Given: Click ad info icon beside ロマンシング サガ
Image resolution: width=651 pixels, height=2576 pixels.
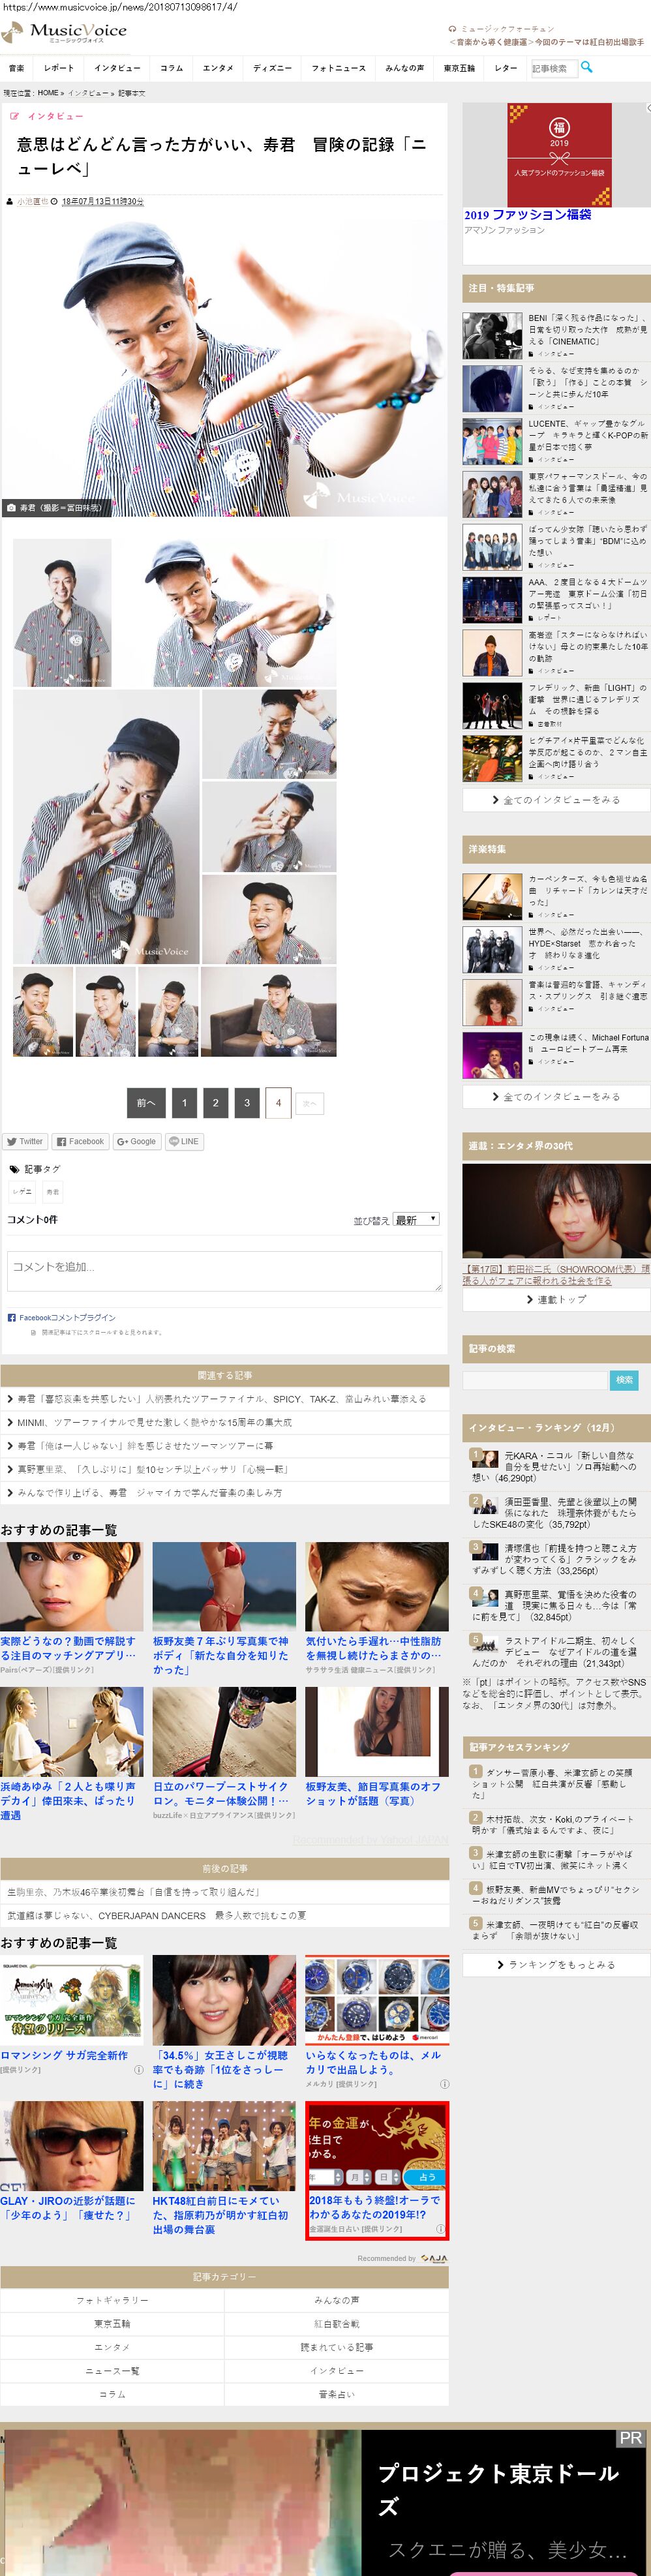Looking at the screenshot, I should tap(139, 2069).
